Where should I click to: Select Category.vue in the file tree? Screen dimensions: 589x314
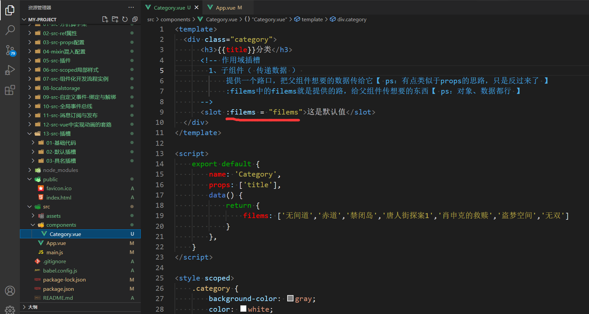80,234
